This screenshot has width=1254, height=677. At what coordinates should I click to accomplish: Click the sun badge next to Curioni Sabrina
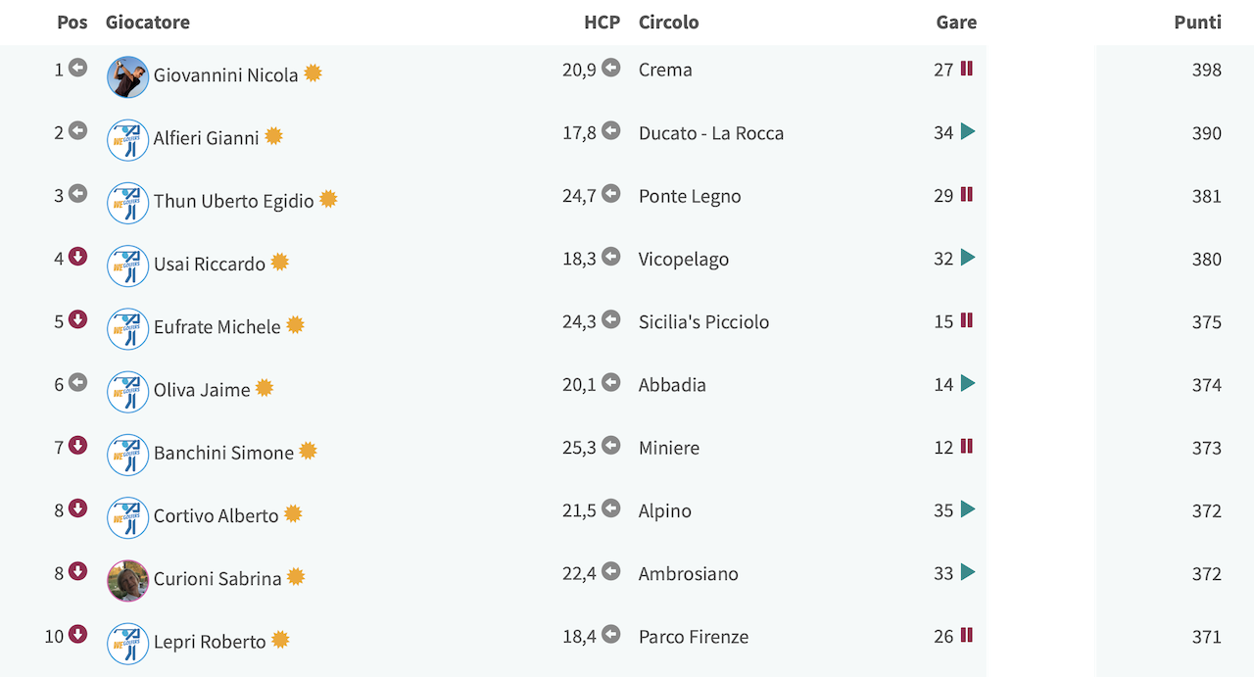click(x=296, y=577)
